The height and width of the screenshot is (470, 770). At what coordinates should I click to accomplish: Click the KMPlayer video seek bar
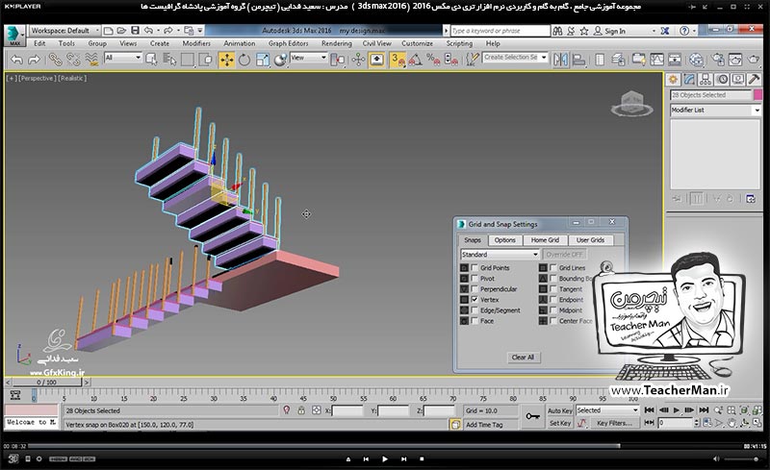pyautogui.click(x=385, y=446)
